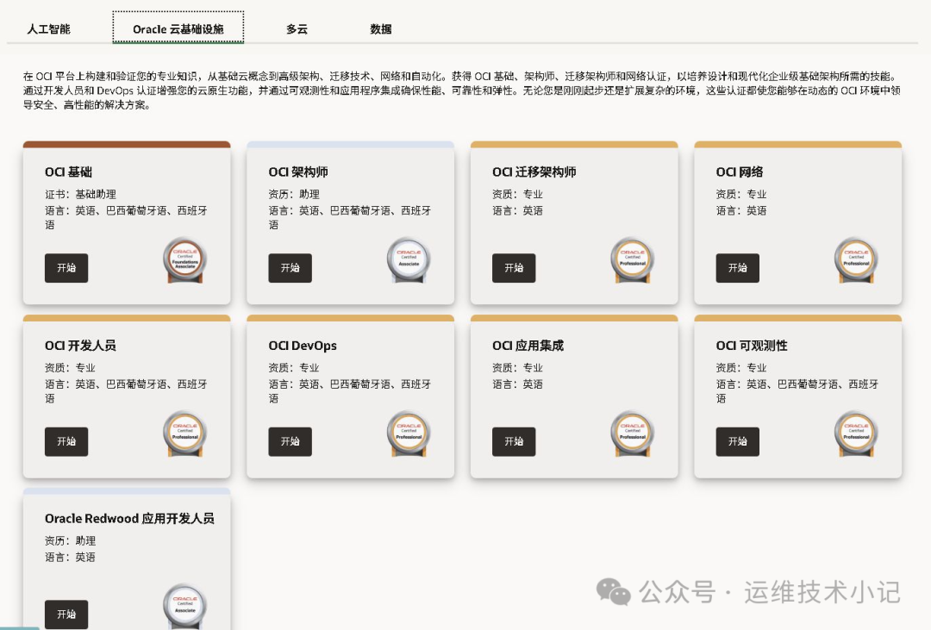Click 开始 on the OCI 架构师 card
931x630 pixels.
pyautogui.click(x=290, y=268)
